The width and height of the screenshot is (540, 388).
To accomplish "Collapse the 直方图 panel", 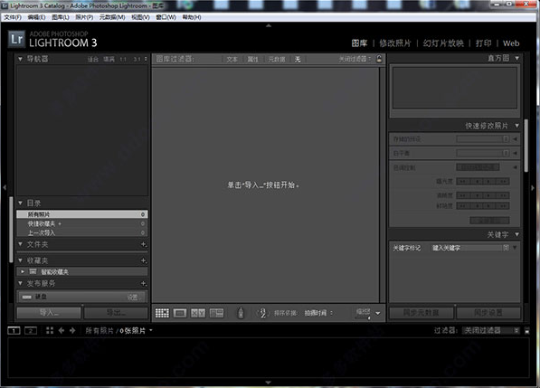I will (x=516, y=58).
